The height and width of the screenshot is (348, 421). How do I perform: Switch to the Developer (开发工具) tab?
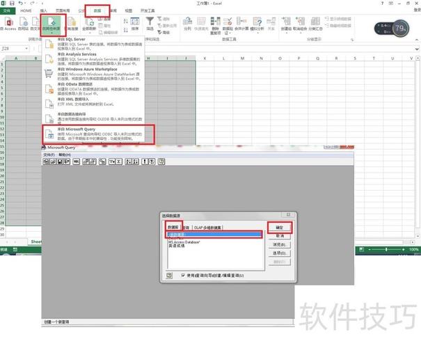click(x=148, y=10)
